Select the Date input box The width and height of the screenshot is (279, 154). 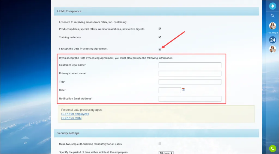(169, 90)
